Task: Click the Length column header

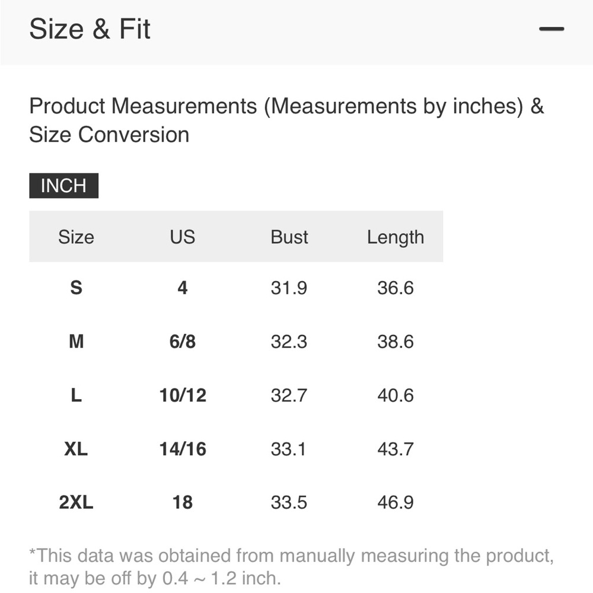Action: click(396, 238)
